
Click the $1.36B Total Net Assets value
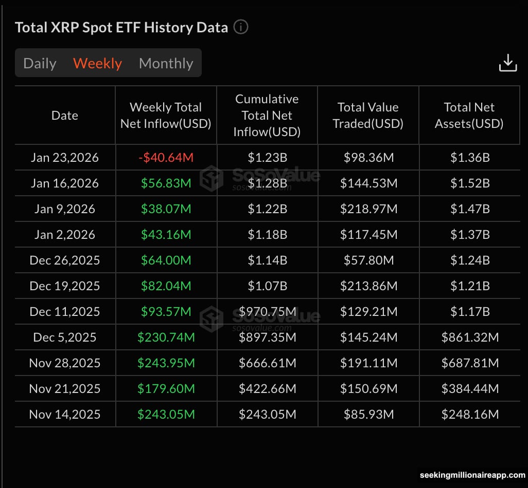click(469, 157)
